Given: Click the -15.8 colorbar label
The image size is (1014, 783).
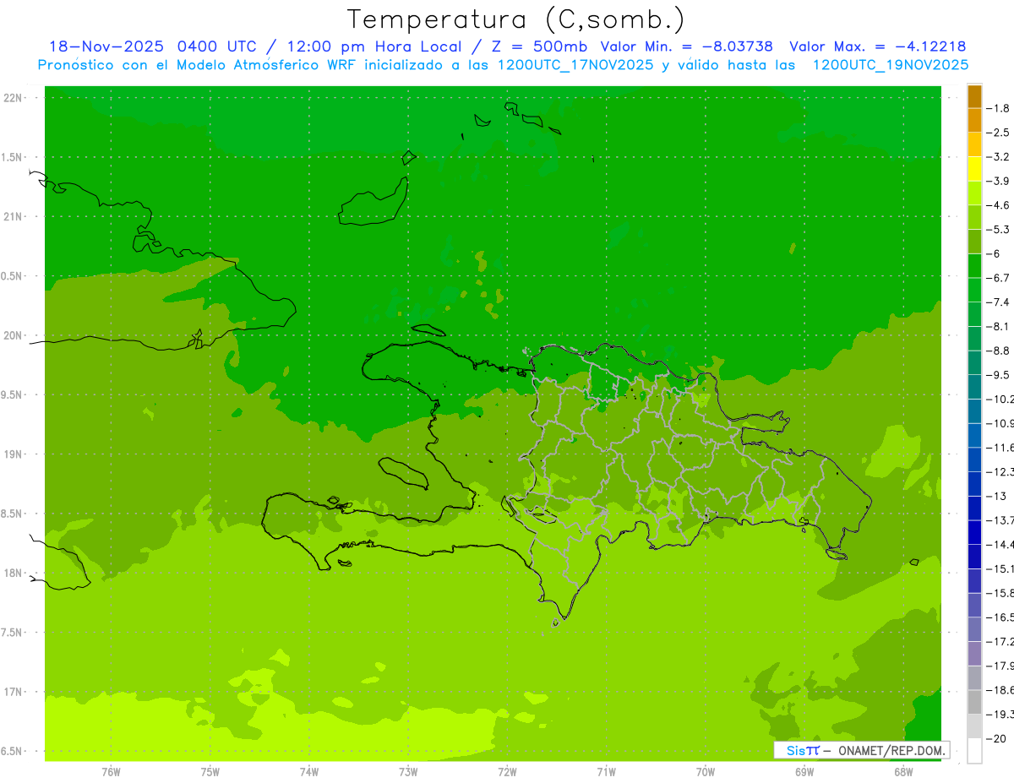Looking at the screenshot, I should click(x=1002, y=593).
